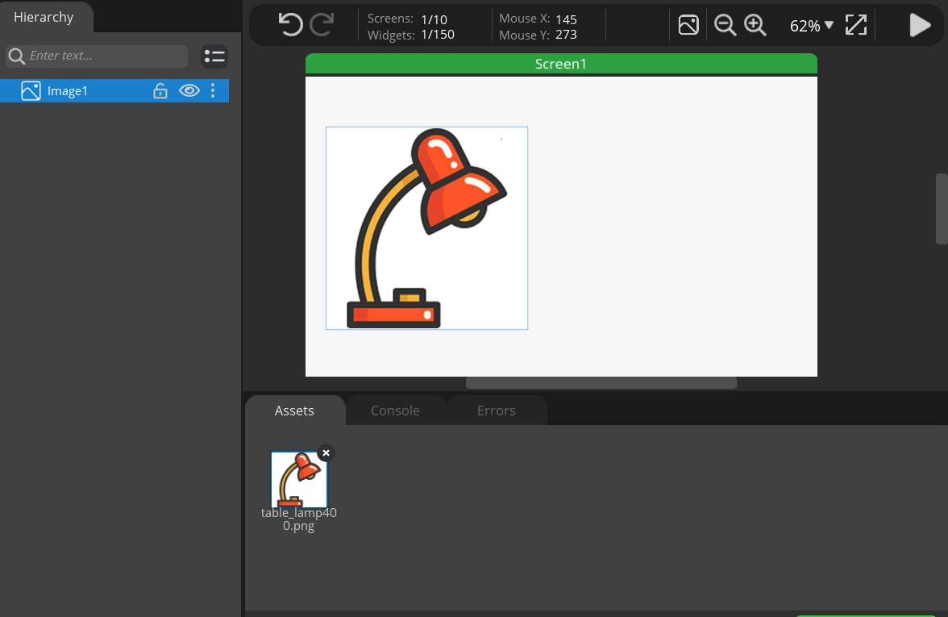
Task: Open the Hierarchy tab
Action: (44, 17)
